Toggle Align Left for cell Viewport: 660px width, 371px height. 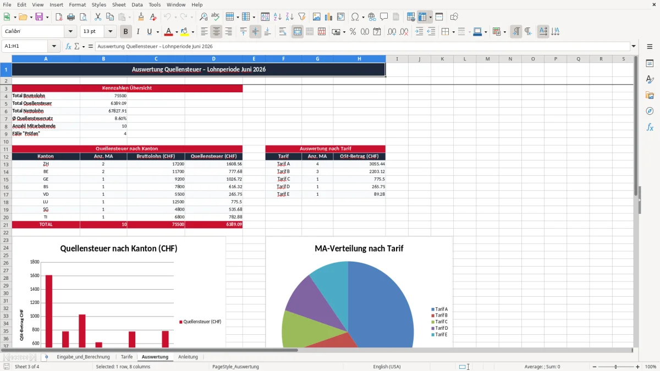[204, 32]
